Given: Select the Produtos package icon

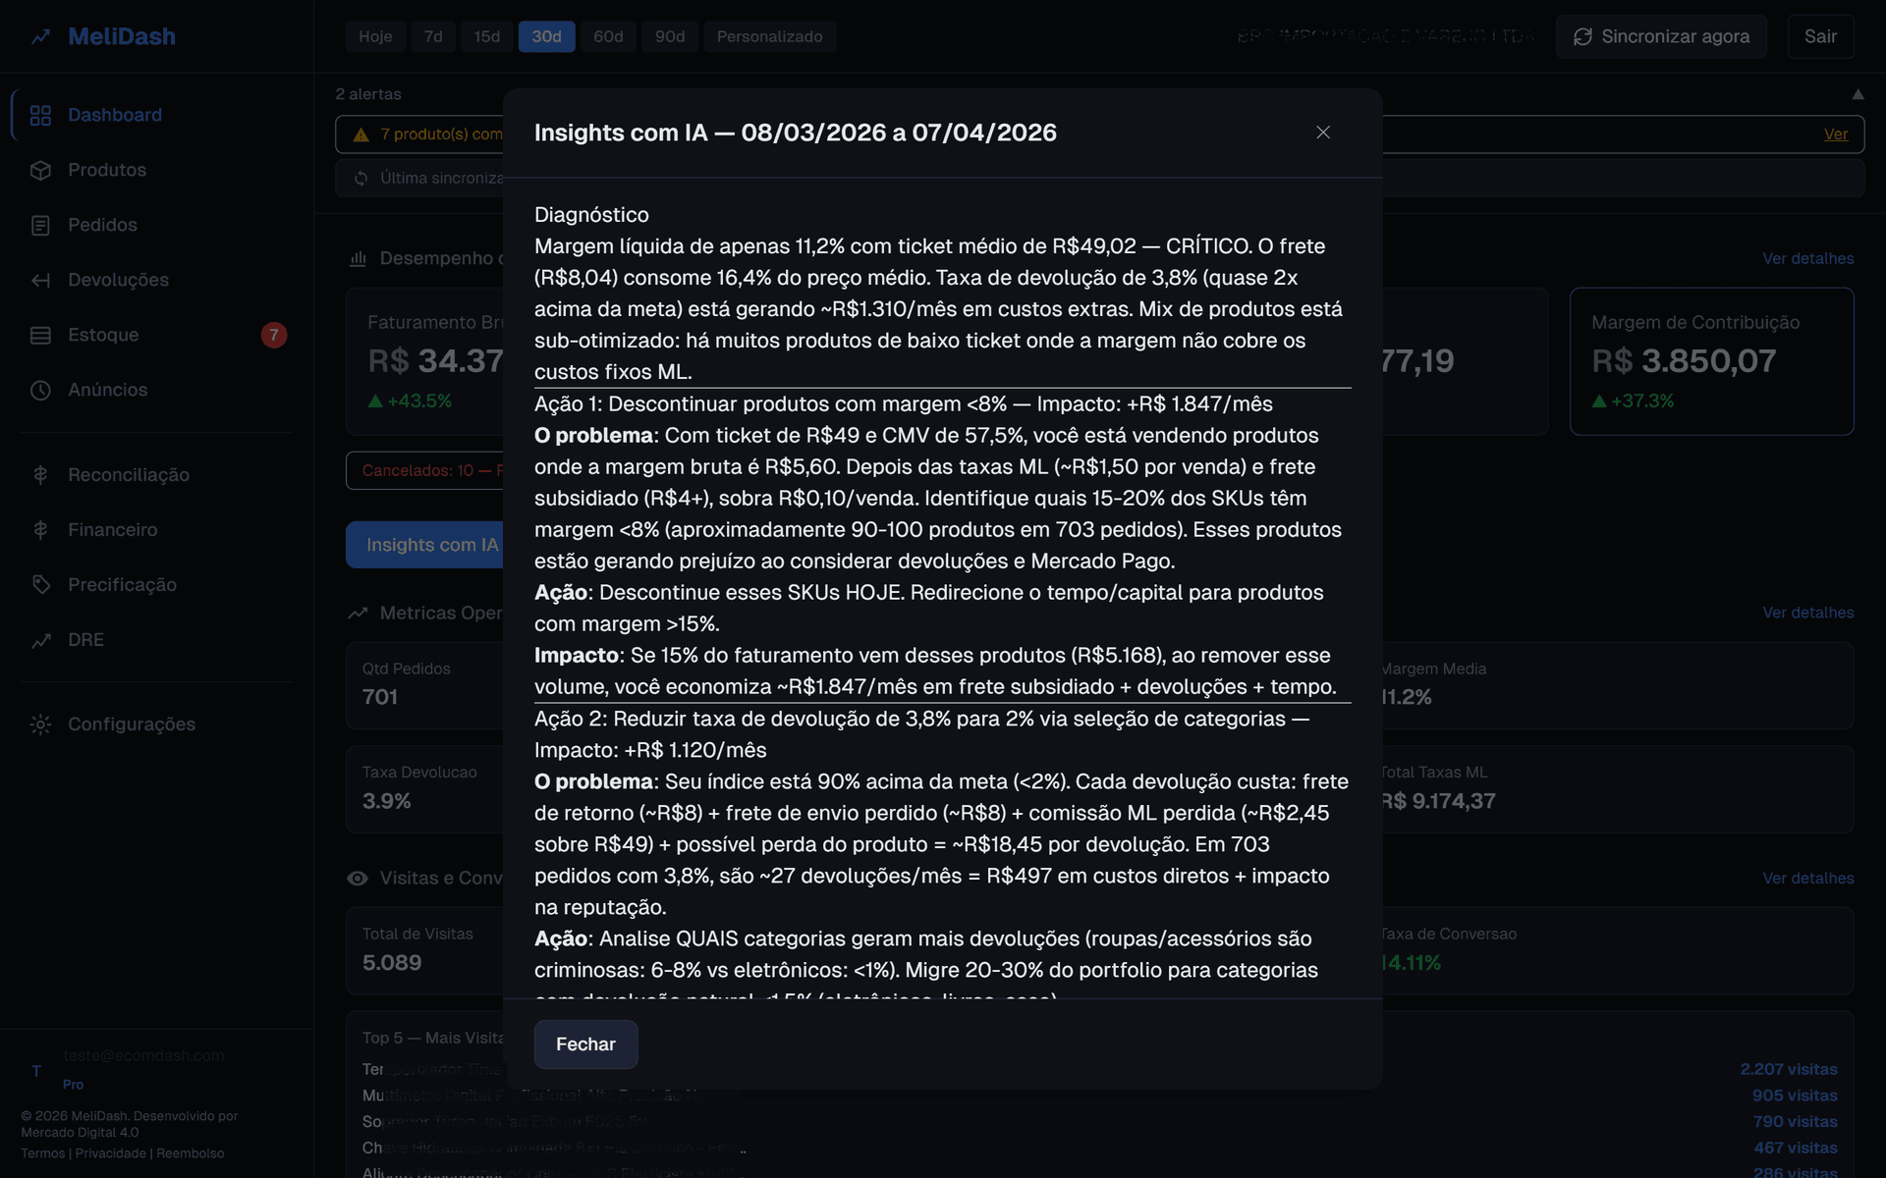Looking at the screenshot, I should point(40,170).
